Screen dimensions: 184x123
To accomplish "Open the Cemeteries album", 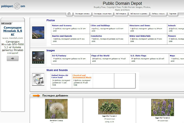I will pyautogui.click(x=96, y=36).
